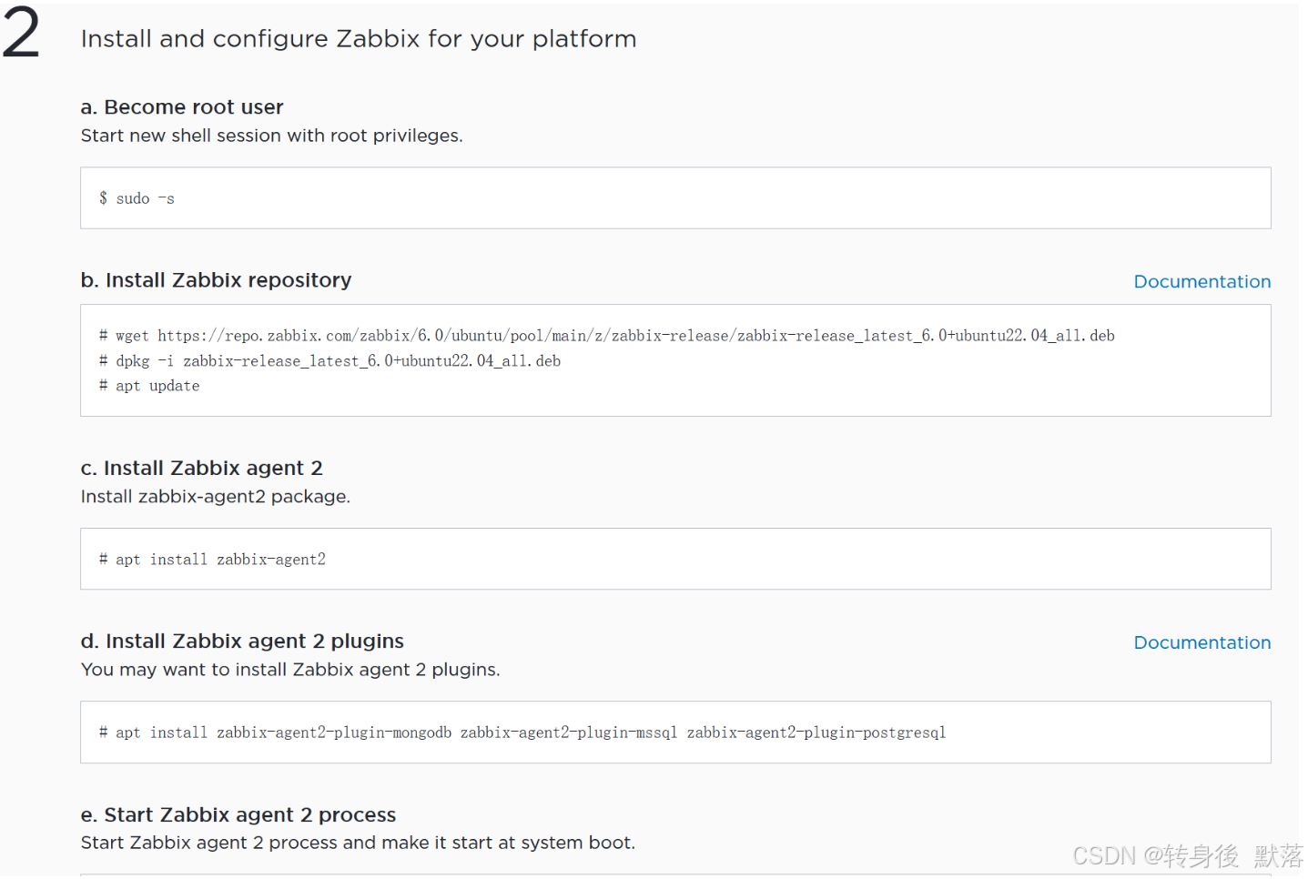Click 'c. Install Zabbix agent 2' heading
This screenshot has width=1308, height=879.
[202, 469]
